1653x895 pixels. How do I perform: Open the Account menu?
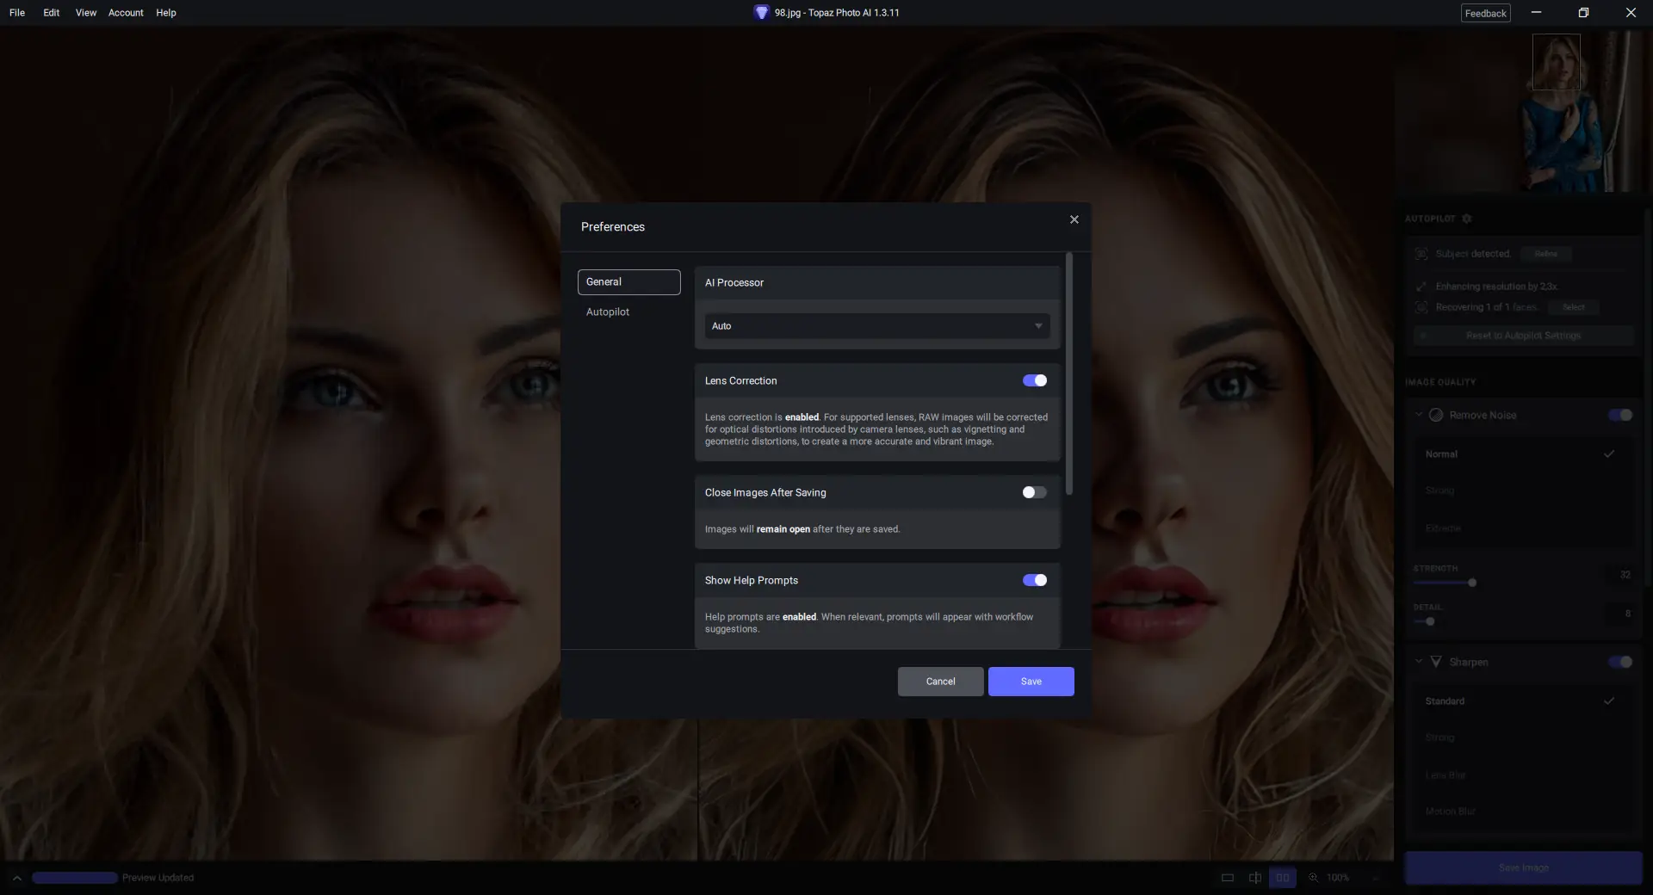pos(126,13)
